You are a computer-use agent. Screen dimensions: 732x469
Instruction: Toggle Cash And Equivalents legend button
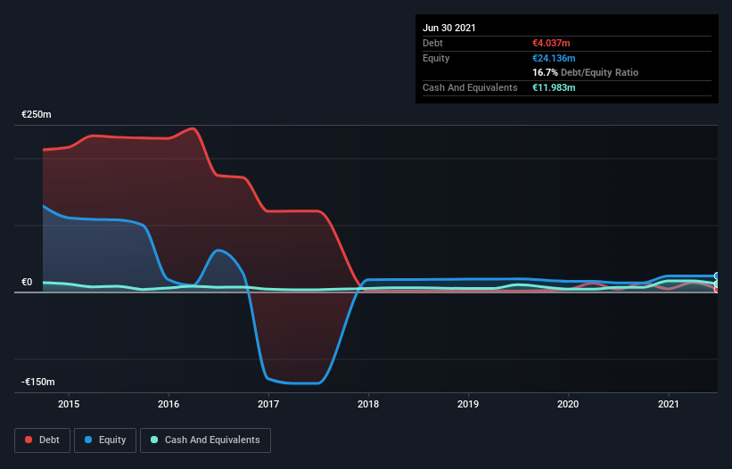[x=205, y=440]
